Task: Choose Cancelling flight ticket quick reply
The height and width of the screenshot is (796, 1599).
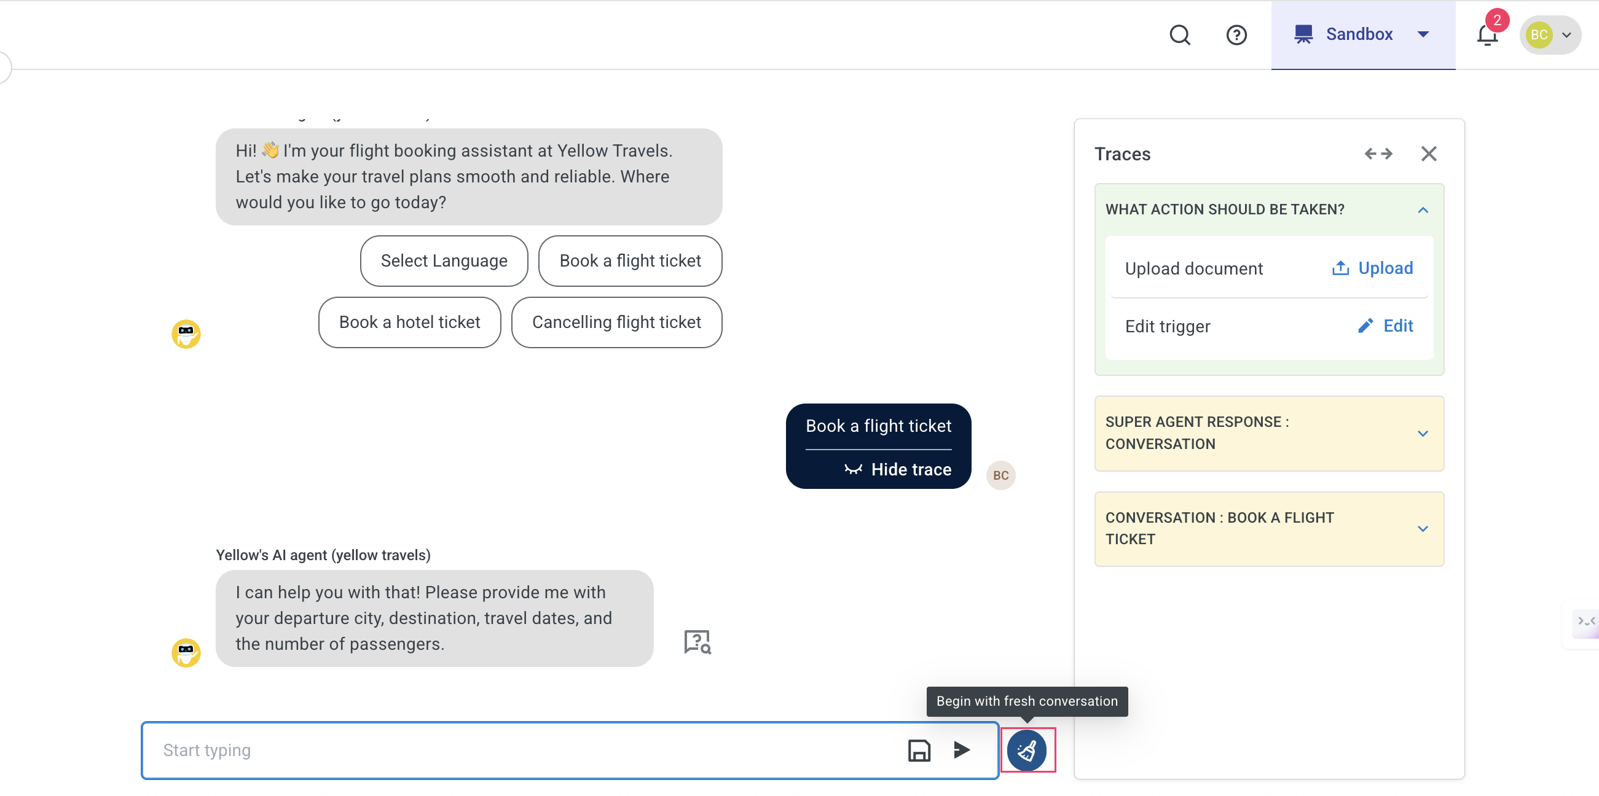Action: 616,322
